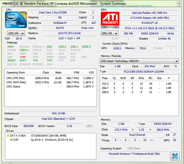
Task: Click the Operating Point column header
Action: 19,73
